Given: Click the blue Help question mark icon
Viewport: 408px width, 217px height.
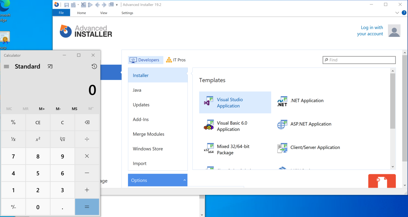Looking at the screenshot, I should point(404,13).
